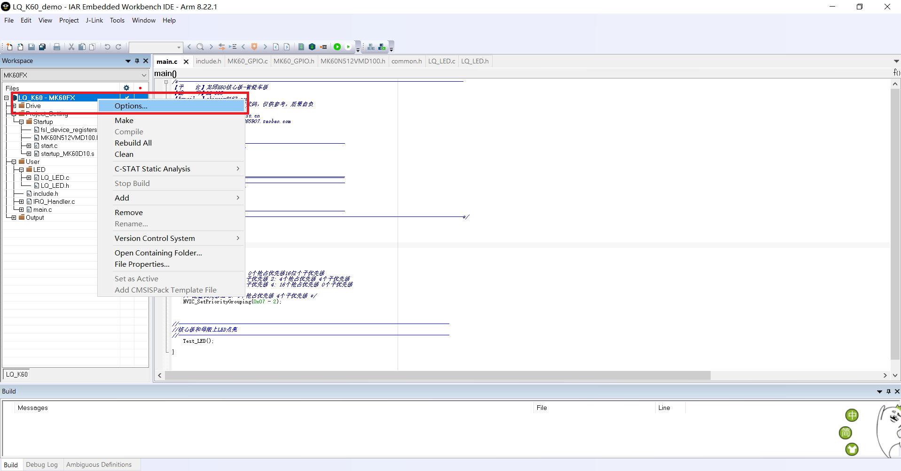The height and width of the screenshot is (471, 901).
Task: Open the toolbar search text dropdown
Action: 179,47
